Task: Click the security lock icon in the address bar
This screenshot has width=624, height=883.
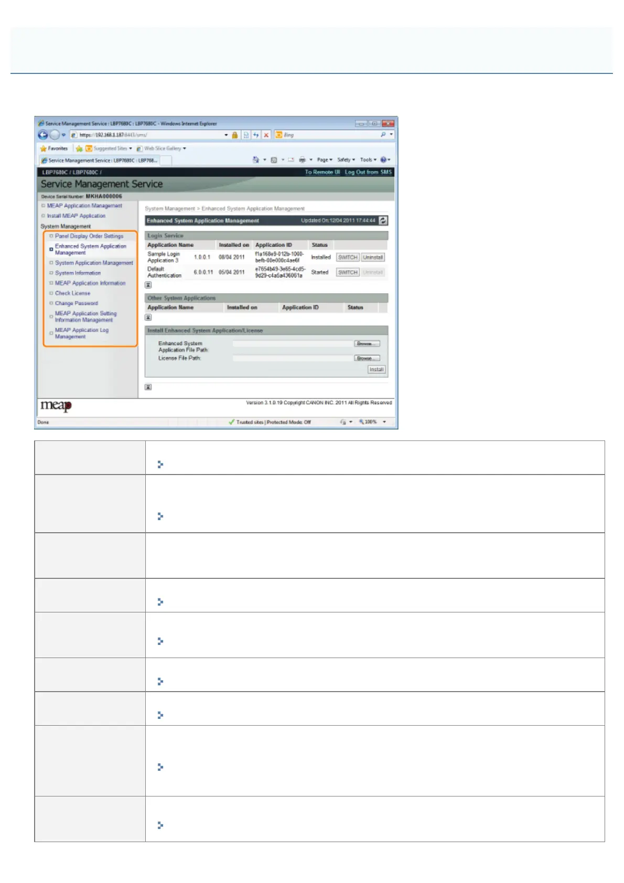Action: [235, 135]
